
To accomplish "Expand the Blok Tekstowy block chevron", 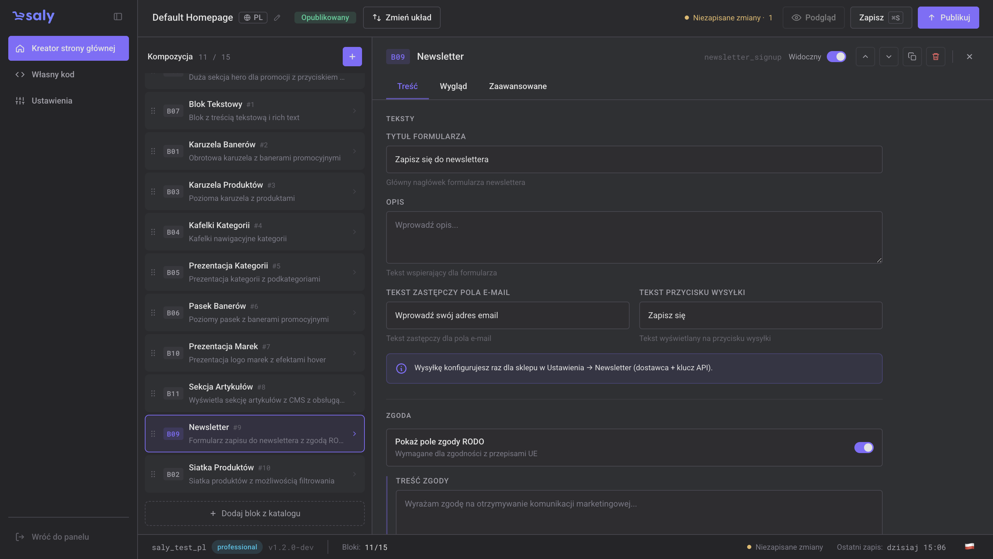I will pos(354,111).
